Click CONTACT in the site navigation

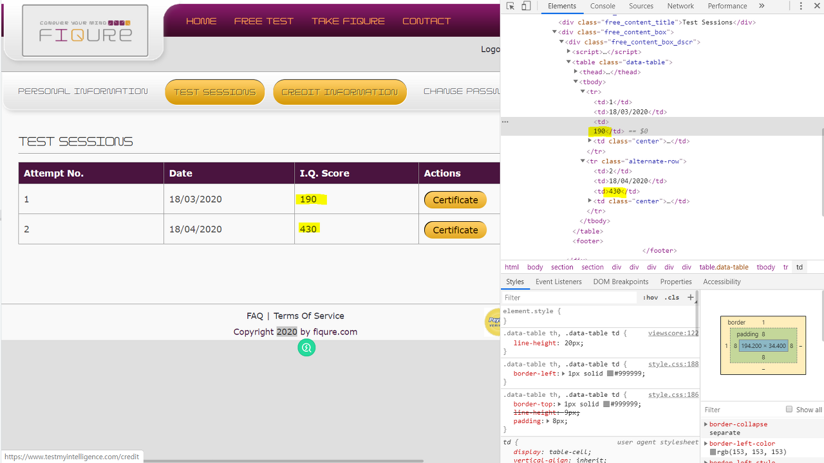[426, 21]
